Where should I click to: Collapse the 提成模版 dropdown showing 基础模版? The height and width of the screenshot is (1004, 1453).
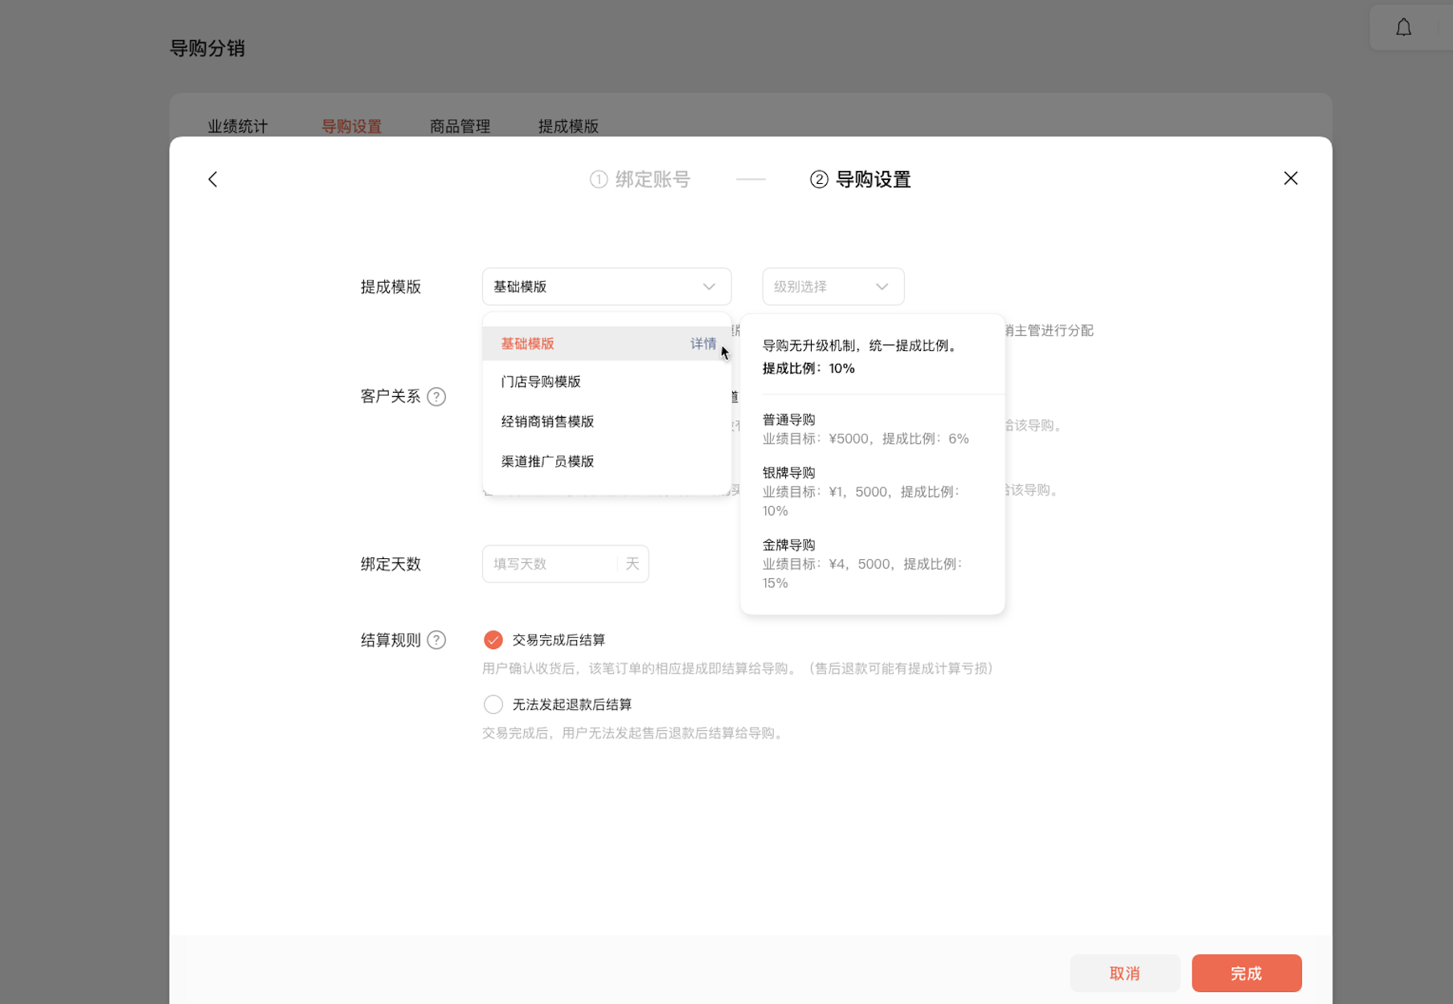click(607, 287)
